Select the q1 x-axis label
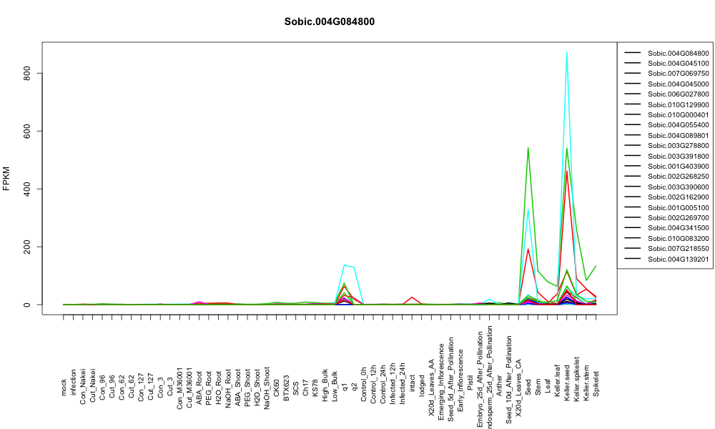 point(345,387)
